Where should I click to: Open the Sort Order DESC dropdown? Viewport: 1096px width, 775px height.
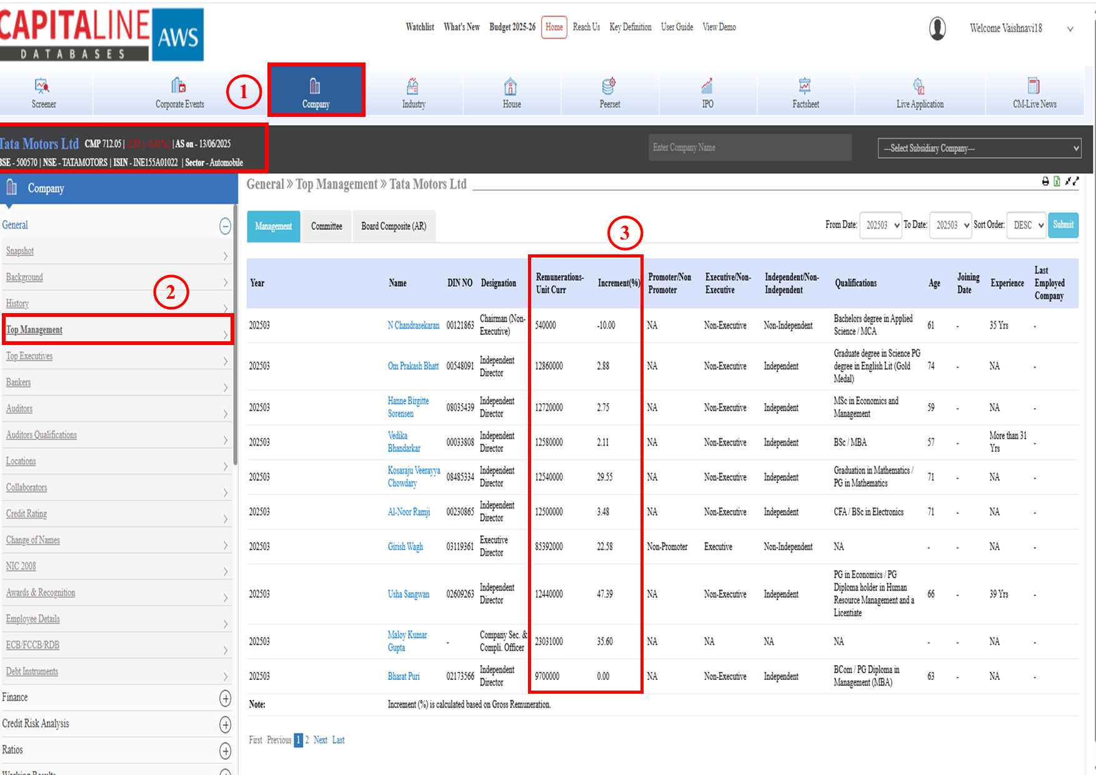(1028, 225)
